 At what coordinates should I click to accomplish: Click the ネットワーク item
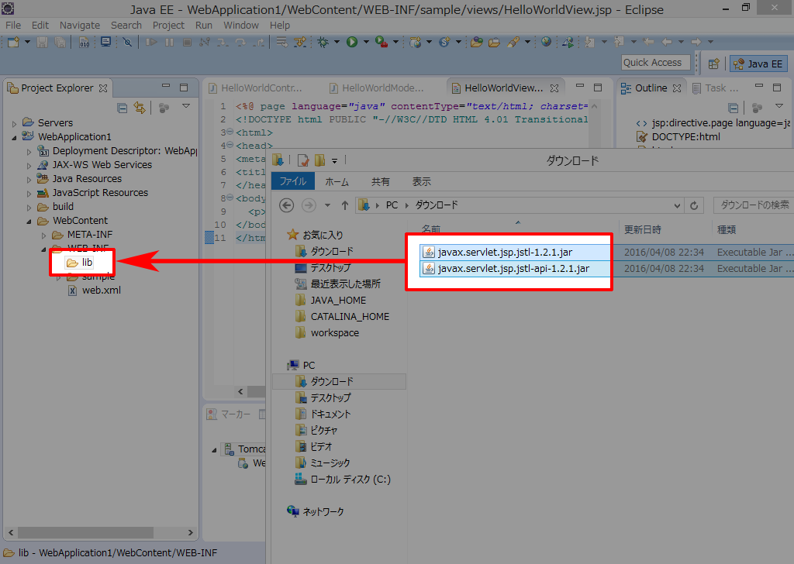pos(316,512)
